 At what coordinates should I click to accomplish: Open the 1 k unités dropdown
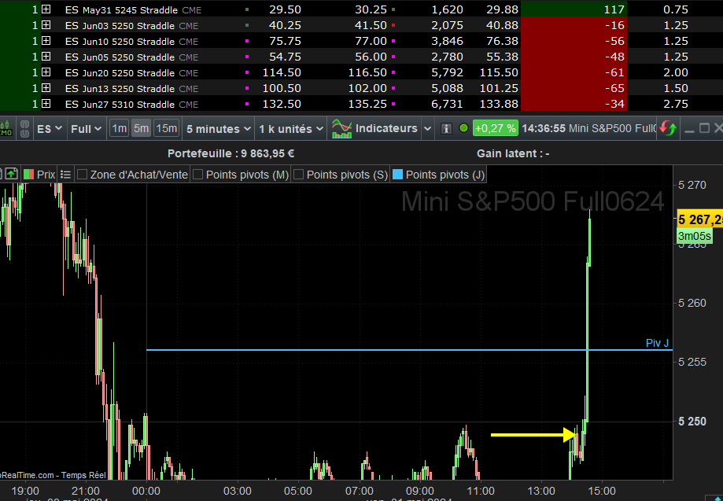pyautogui.click(x=291, y=128)
